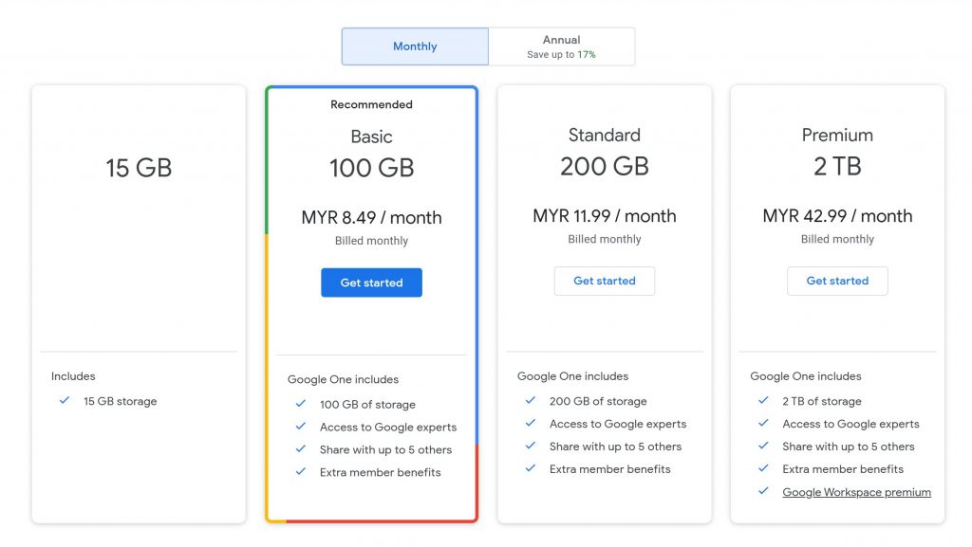972x547 pixels.
Task: Click the Basic plan Access to Google experts checkmark
Action: coord(301,427)
